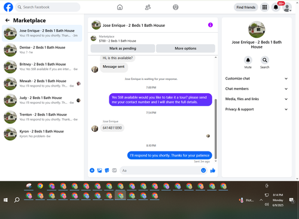The height and width of the screenshot is (219, 299).
Task: Open the emoji picker icon
Action: [x=203, y=171]
